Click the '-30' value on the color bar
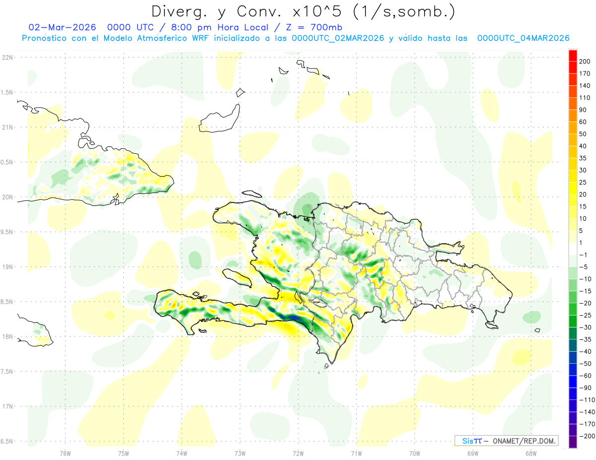This screenshot has height=460, width=596. [x=585, y=328]
